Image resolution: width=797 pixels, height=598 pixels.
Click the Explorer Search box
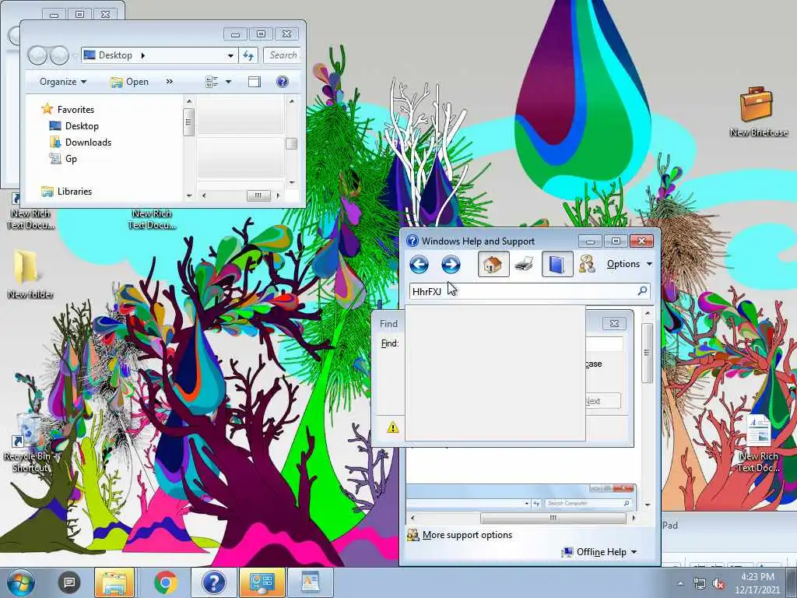[283, 55]
